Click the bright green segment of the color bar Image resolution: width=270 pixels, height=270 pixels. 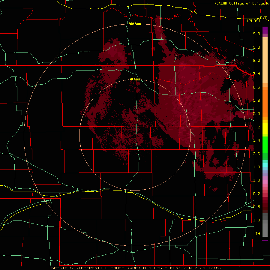click(x=265, y=145)
